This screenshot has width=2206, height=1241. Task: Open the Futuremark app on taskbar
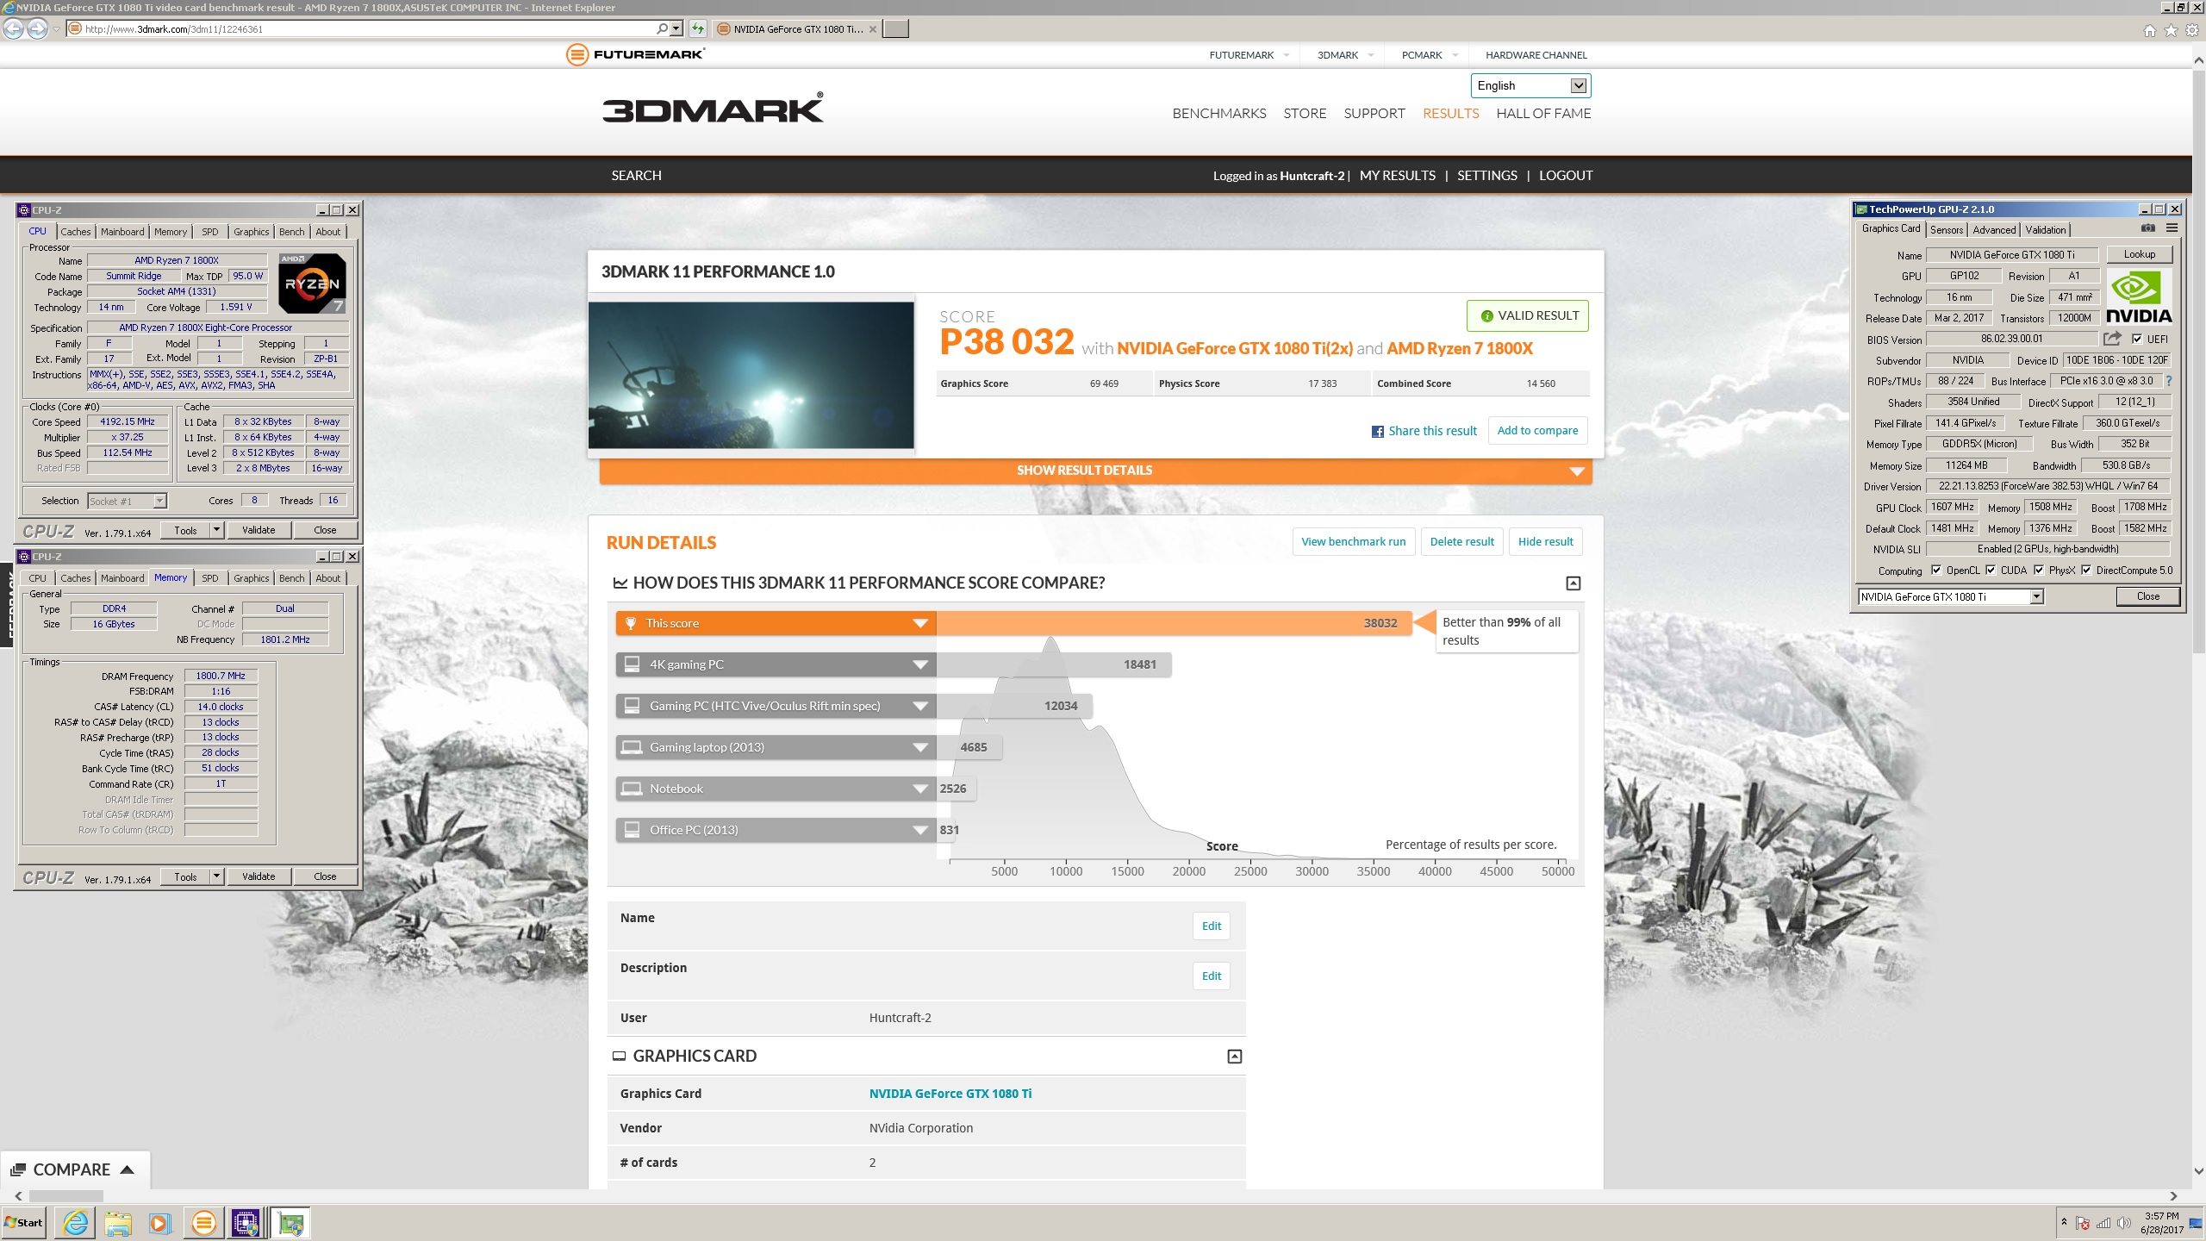click(x=204, y=1222)
